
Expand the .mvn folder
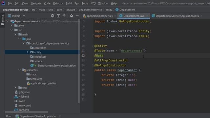coord(11,26)
